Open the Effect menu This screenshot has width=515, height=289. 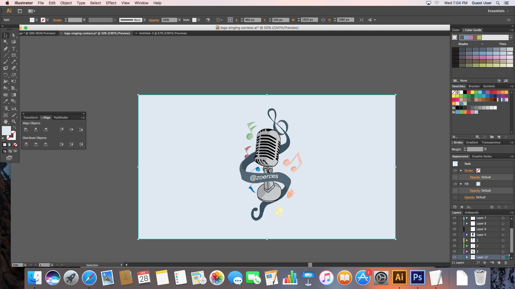tap(111, 3)
